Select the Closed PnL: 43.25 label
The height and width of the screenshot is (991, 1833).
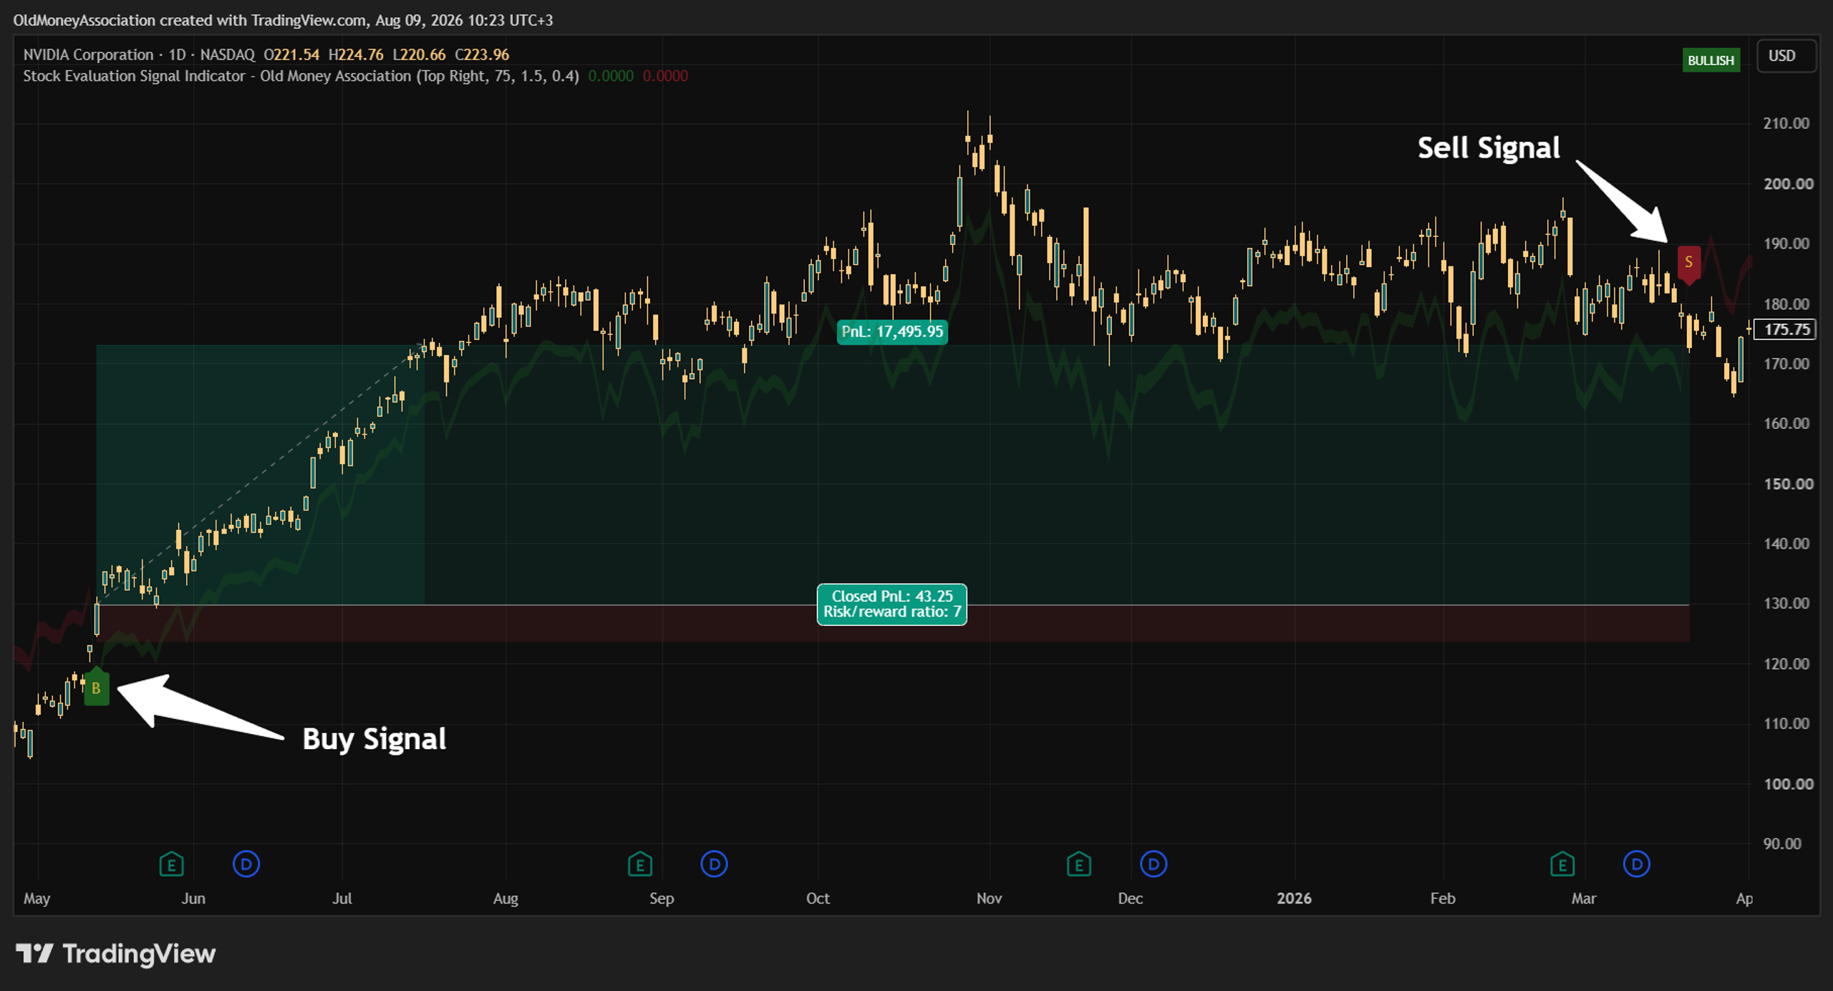click(892, 604)
